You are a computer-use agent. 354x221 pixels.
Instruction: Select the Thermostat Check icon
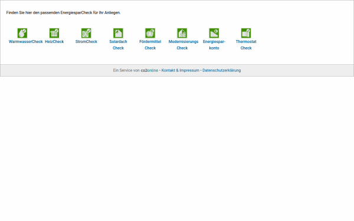246,33
